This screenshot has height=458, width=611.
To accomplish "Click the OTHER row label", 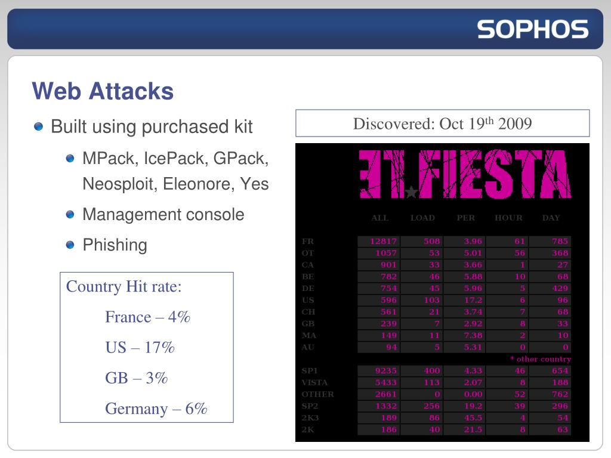I will click(x=317, y=394).
